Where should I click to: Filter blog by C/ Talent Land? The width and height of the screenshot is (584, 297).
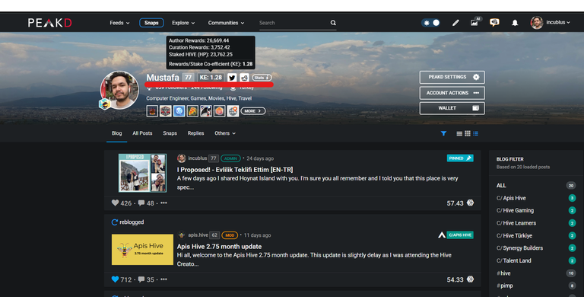pyautogui.click(x=535, y=260)
